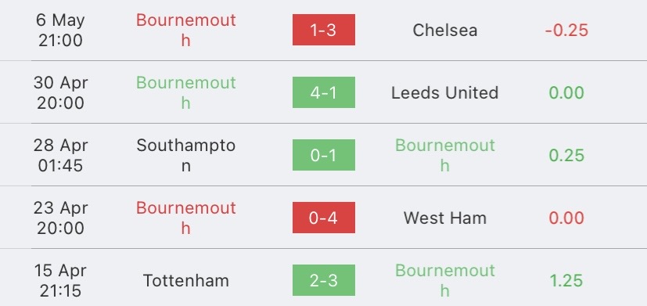Select green Bournemouth in the Tottenham match row
The height and width of the screenshot is (306, 647).
[x=445, y=281]
